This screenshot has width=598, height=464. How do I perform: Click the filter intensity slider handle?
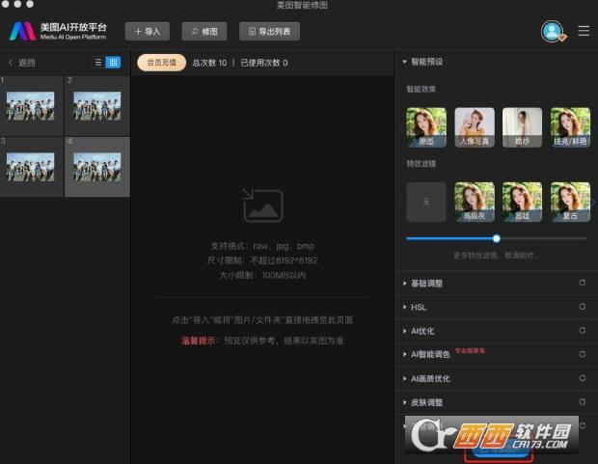[x=496, y=238]
